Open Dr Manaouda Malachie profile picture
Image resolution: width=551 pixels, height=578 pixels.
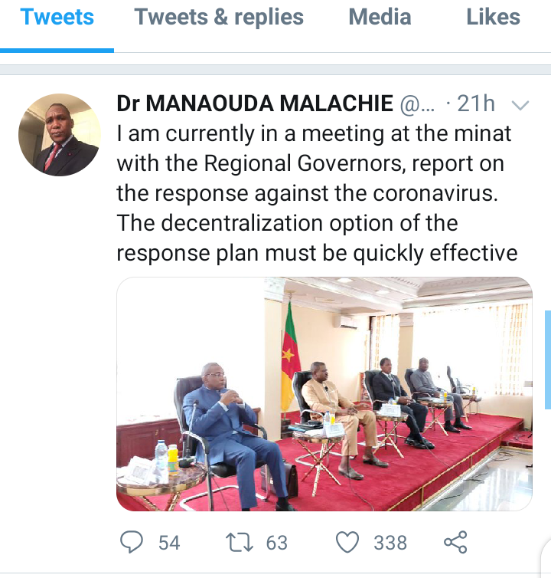point(60,135)
